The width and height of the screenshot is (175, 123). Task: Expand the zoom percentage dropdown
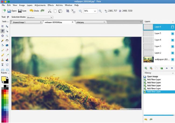(x=95, y=11)
